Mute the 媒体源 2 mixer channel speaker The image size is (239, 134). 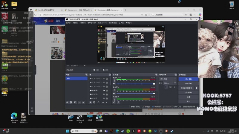click(114, 93)
